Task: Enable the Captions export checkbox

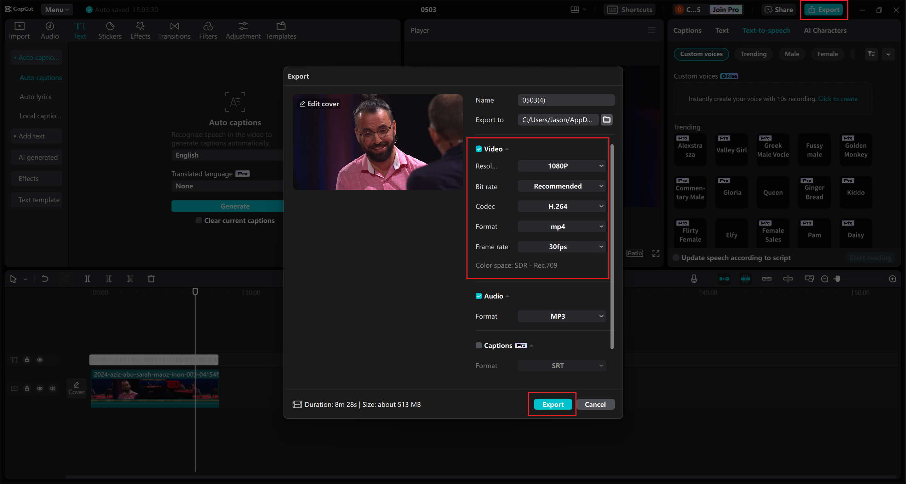Action: coord(479,346)
